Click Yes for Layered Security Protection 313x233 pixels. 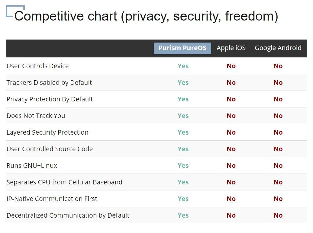click(183, 132)
